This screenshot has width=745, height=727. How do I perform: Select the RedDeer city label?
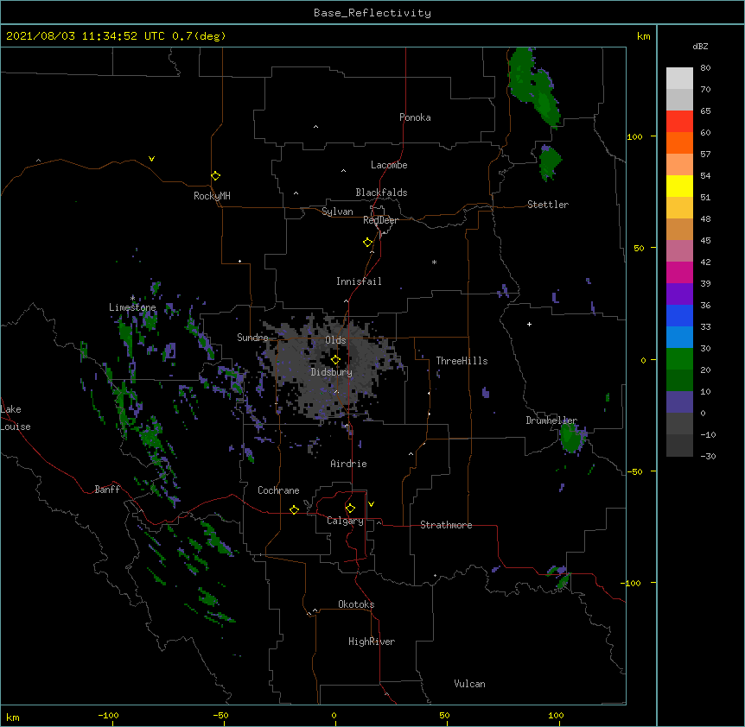click(x=380, y=220)
